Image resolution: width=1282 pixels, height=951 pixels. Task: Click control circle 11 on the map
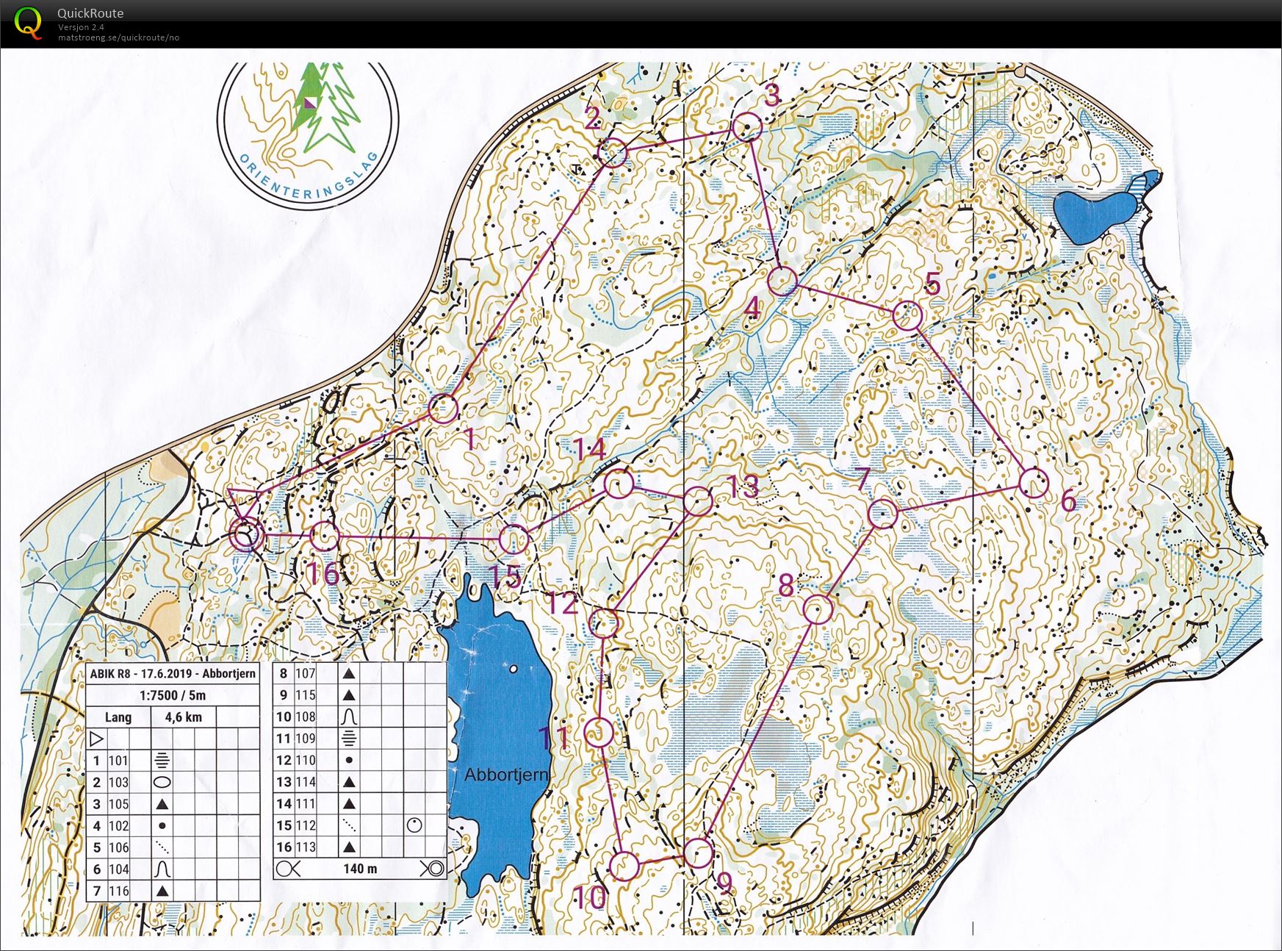[x=599, y=732]
